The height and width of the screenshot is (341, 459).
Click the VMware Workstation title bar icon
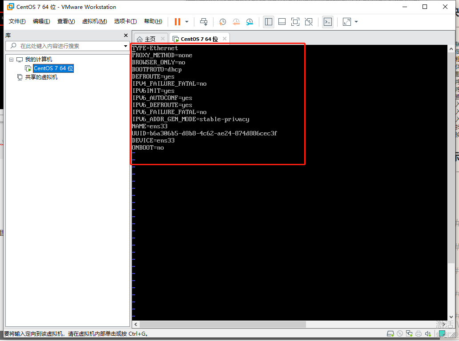(x=11, y=7)
